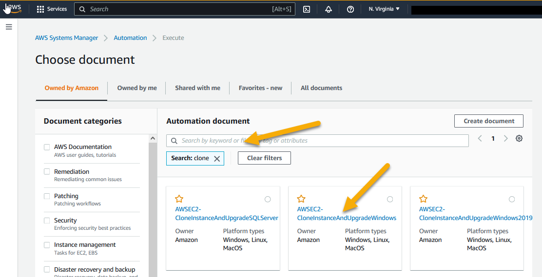This screenshot has width=542, height=277.
Task: Click the top AWS search field
Action: point(185,9)
